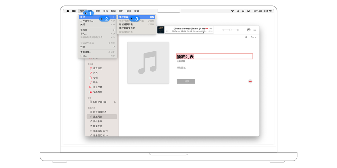Click the 歌曲 music note icon
Viewport: 337px width, 168px height.
pos(91,82)
